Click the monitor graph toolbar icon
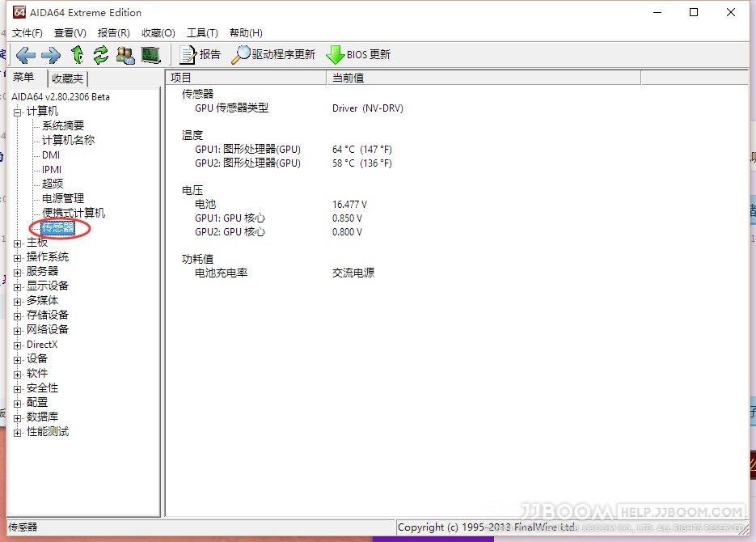756x542 pixels. [x=150, y=55]
